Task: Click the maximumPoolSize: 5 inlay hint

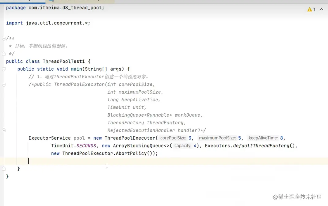Action: (220, 138)
